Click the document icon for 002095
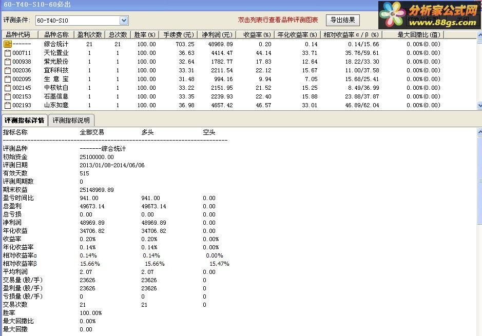Image resolution: width=482 pixels, height=336 pixels. pyautogui.click(x=8, y=79)
